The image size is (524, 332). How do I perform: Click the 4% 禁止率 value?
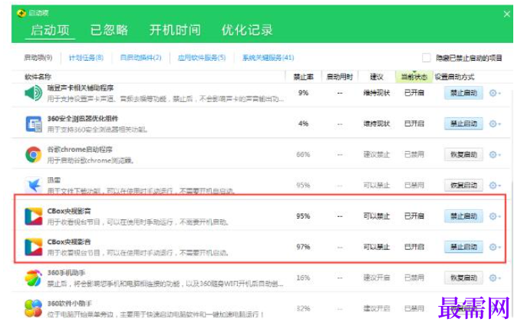coord(303,123)
